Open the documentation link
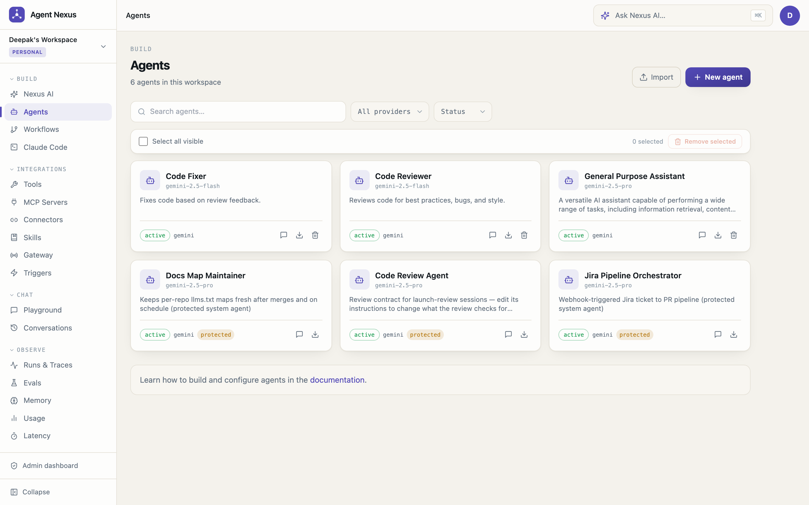 pos(337,380)
